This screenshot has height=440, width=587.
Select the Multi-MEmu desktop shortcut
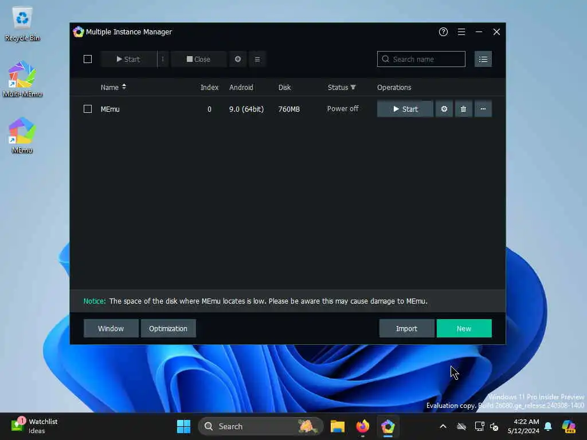pyautogui.click(x=22, y=79)
